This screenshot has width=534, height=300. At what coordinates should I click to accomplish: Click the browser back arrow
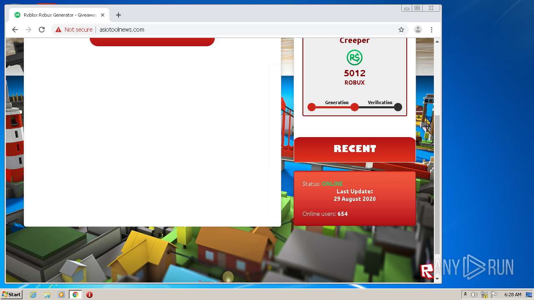15,30
